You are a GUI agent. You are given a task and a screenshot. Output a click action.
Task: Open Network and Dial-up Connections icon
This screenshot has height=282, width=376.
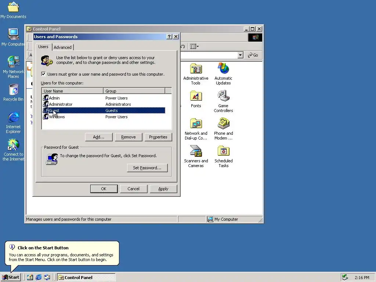pos(196,129)
